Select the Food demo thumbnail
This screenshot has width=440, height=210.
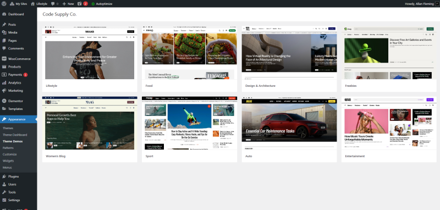[x=189, y=53]
